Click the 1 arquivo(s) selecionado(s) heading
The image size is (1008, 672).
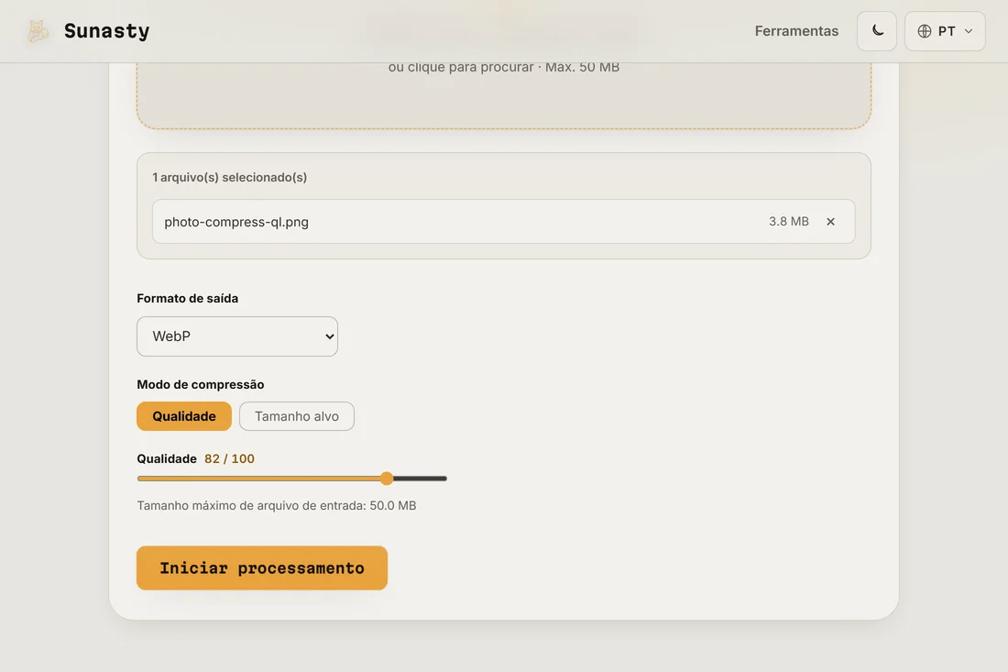coord(229,177)
